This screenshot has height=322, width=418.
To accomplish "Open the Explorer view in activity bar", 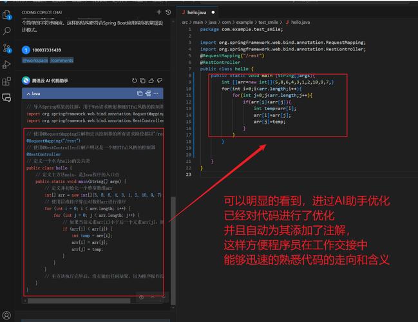I will coord(6,15).
